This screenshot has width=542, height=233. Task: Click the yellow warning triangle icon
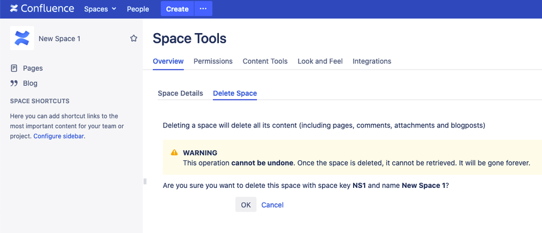point(174,153)
